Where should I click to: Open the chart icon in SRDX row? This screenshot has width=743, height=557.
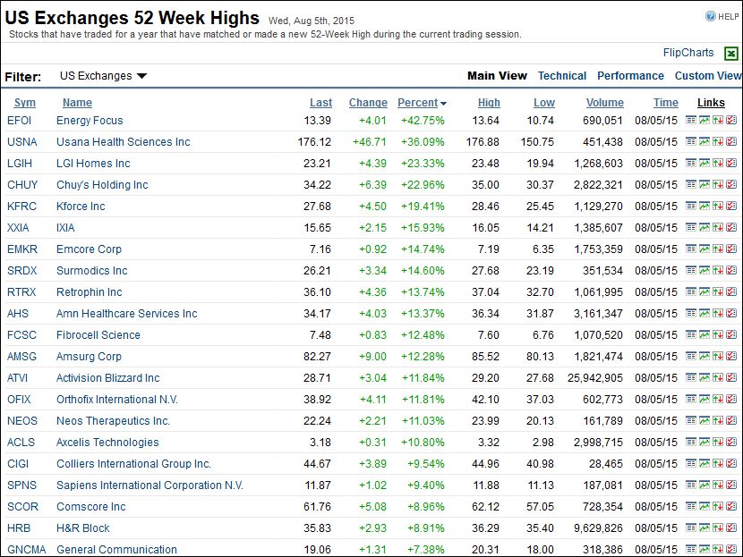click(705, 270)
